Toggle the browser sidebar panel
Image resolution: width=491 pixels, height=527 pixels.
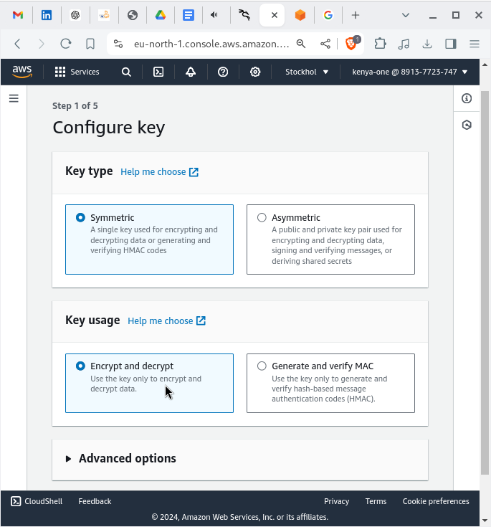tap(451, 44)
